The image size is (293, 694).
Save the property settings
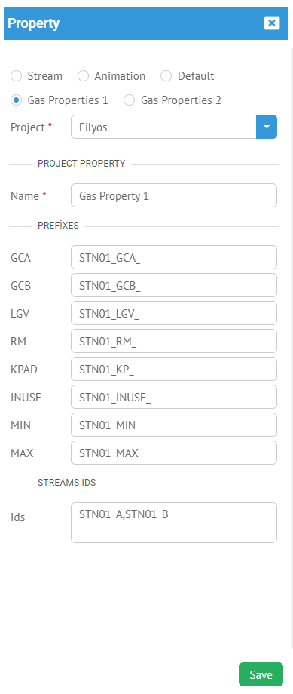261,674
